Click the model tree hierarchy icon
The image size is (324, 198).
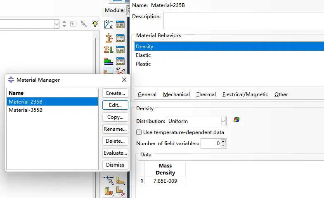tap(84, 24)
